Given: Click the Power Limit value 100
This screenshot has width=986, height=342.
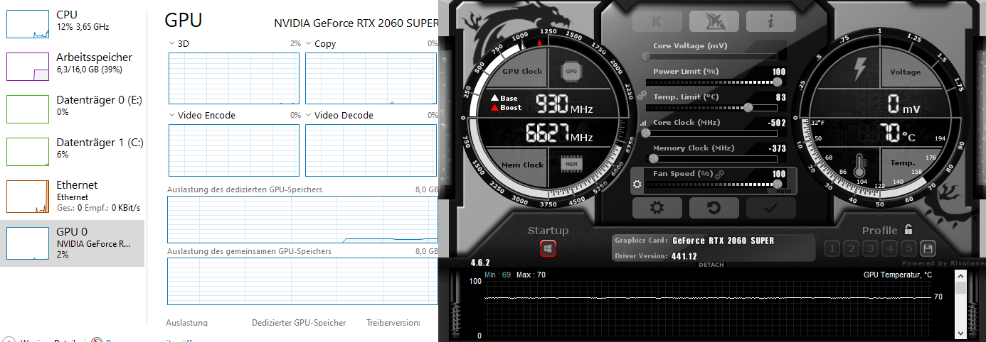Looking at the screenshot, I should (779, 72).
